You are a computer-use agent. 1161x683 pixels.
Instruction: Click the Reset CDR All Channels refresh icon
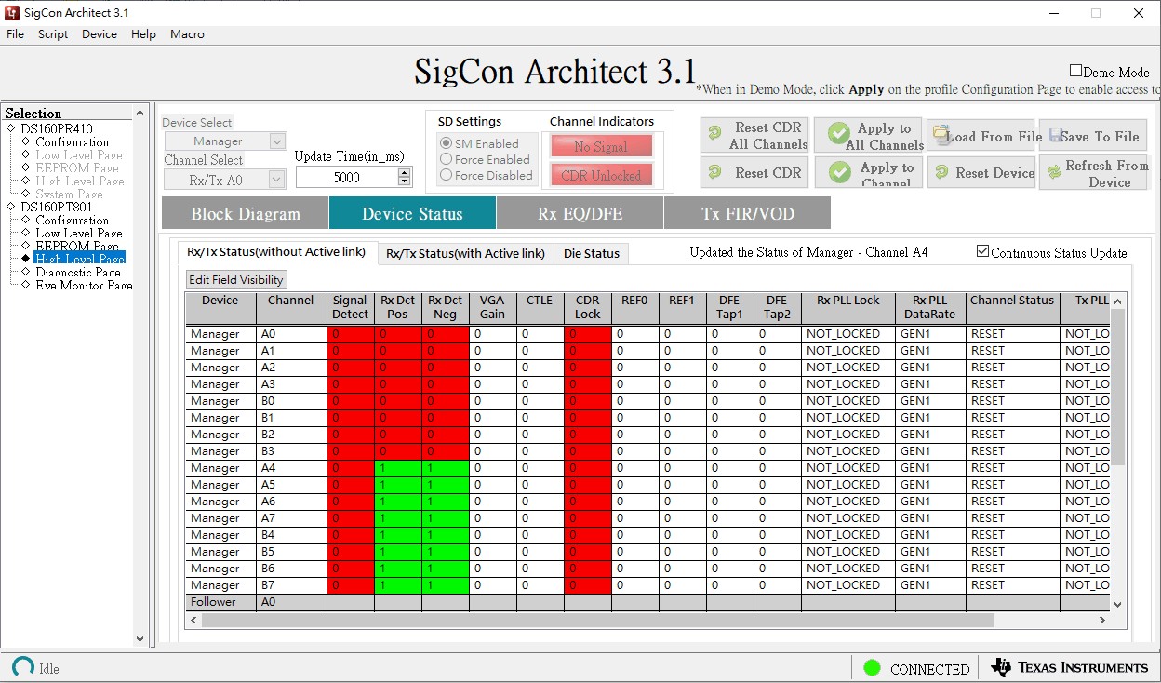(715, 134)
